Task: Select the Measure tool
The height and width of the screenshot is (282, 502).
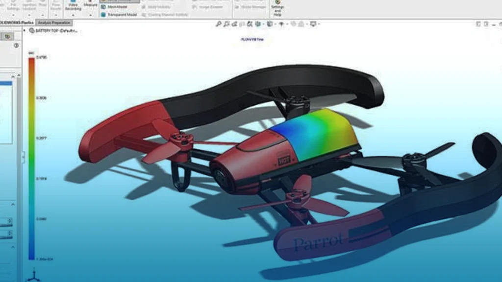Action: pyautogui.click(x=90, y=6)
